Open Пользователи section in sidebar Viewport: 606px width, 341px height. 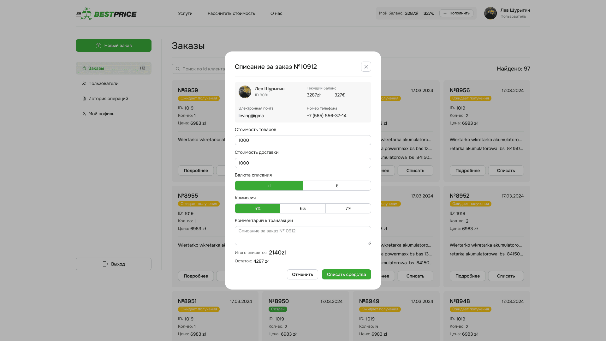(x=103, y=83)
